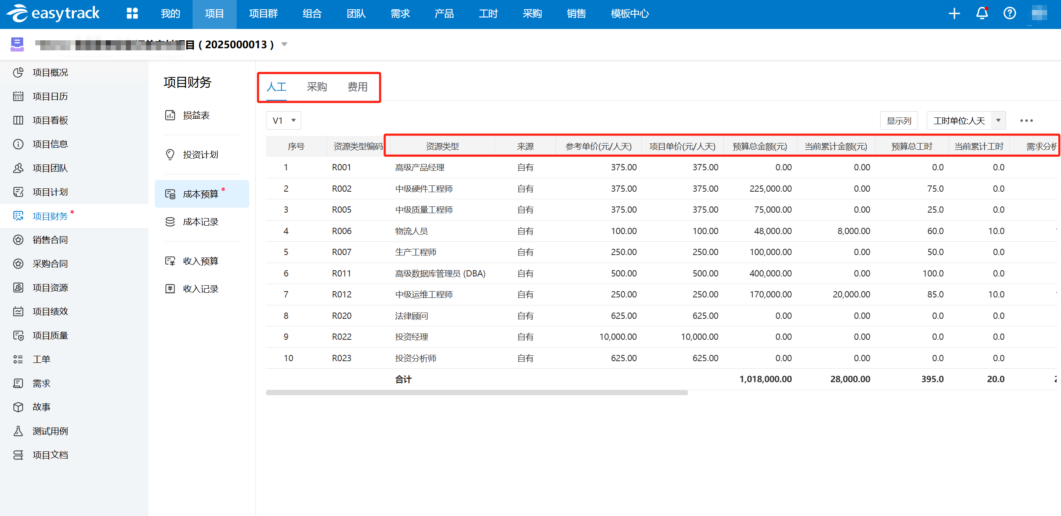
Task: Open the 工时单位:人天 unit dropdown
Action: [x=965, y=121]
